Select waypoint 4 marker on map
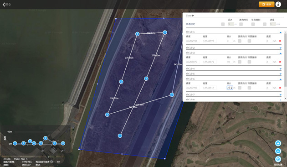The image size is (287, 167). click(x=137, y=34)
